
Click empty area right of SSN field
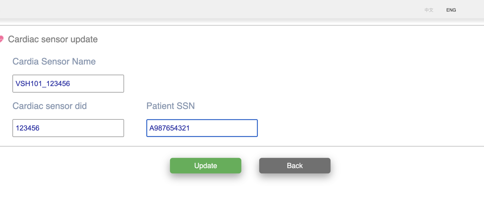(x=366, y=128)
